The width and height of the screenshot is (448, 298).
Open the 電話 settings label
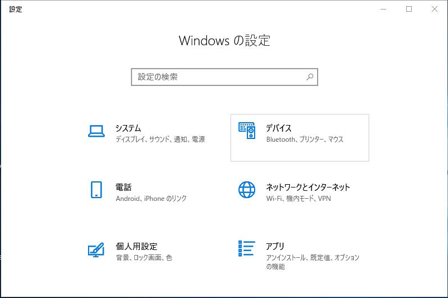pos(124,188)
